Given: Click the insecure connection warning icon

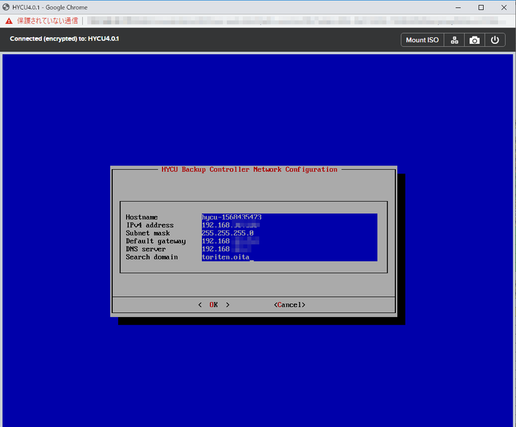Looking at the screenshot, I should 9,21.
